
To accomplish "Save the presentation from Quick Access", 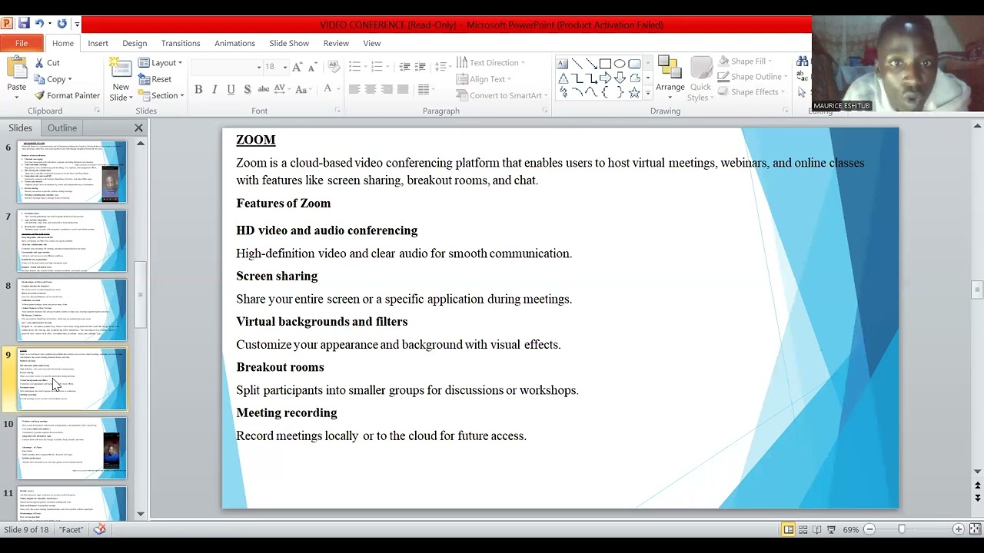I will click(x=24, y=24).
